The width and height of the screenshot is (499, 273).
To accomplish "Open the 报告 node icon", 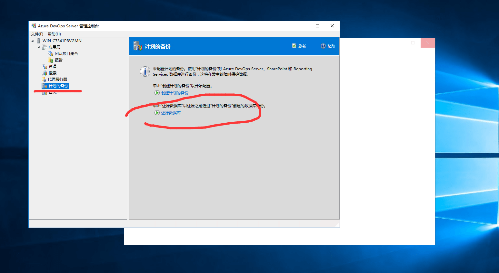I will point(51,60).
